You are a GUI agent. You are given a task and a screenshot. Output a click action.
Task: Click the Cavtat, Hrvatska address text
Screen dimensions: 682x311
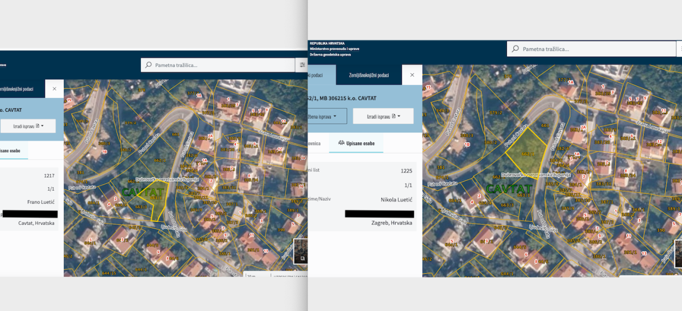point(36,223)
